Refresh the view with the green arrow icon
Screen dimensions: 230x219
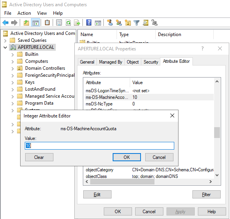pos(69,23)
